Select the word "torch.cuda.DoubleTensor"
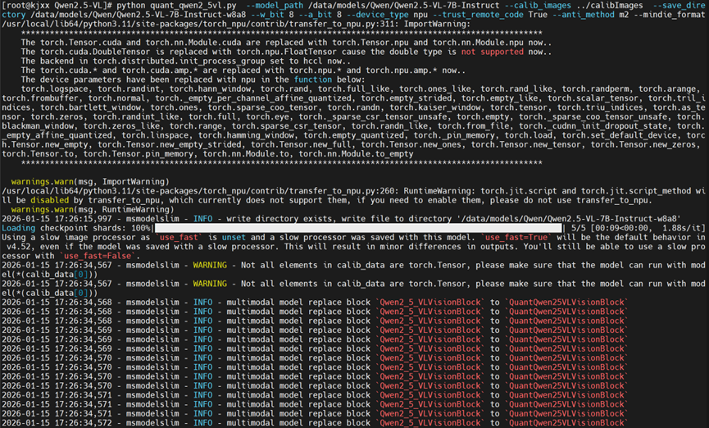 tap(95, 52)
